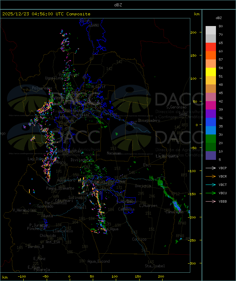Click the 'Uspallata' place label
This screenshot has height=281, width=236.
[x=54, y=78]
